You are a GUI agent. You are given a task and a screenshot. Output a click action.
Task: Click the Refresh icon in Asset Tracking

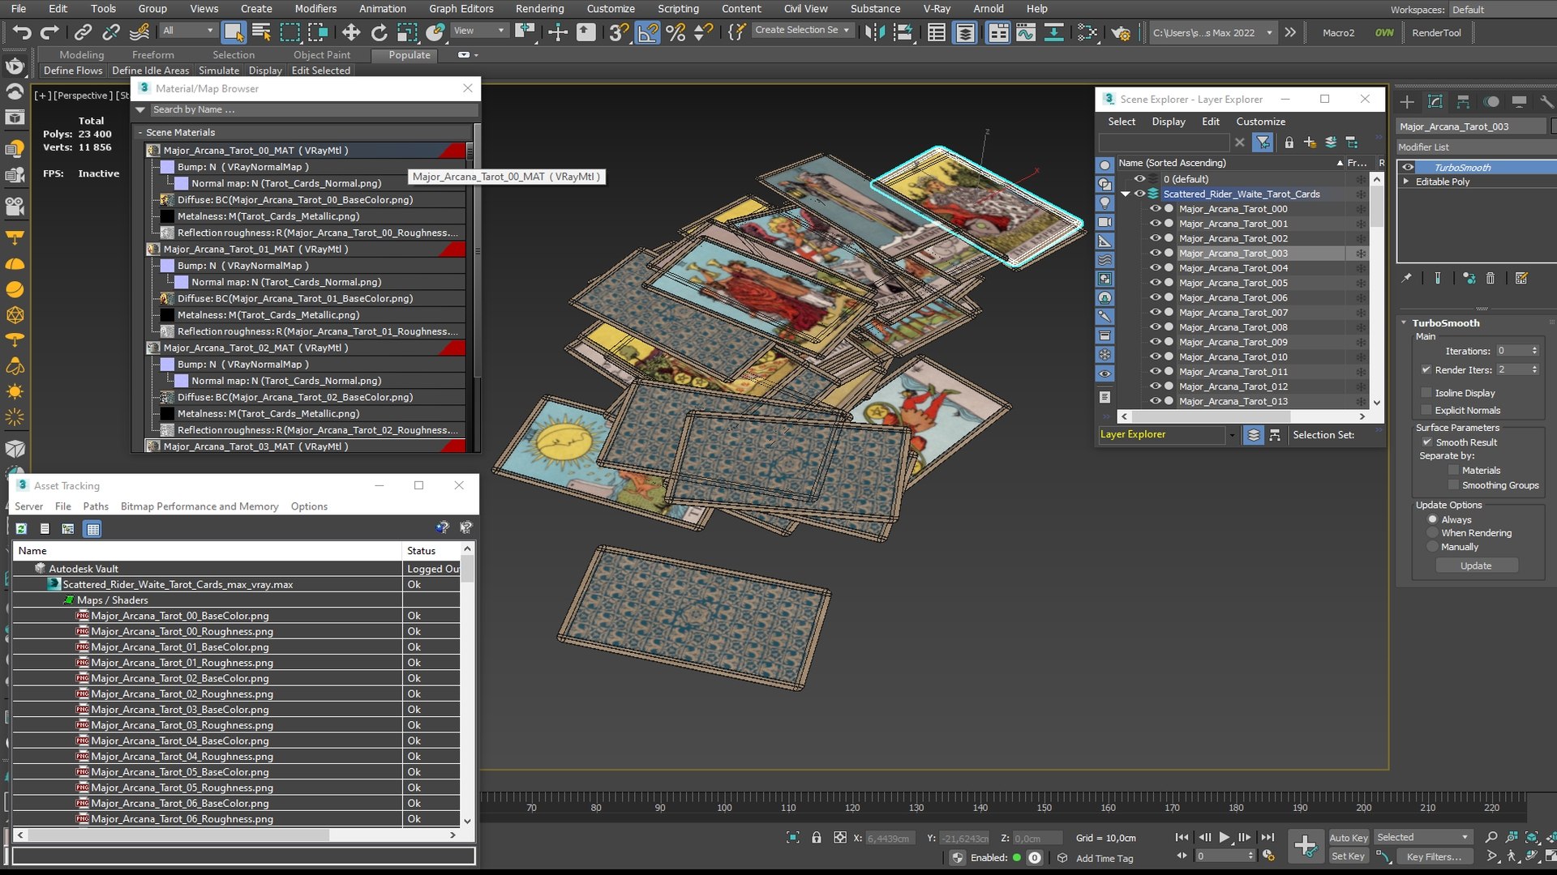pyautogui.click(x=22, y=528)
